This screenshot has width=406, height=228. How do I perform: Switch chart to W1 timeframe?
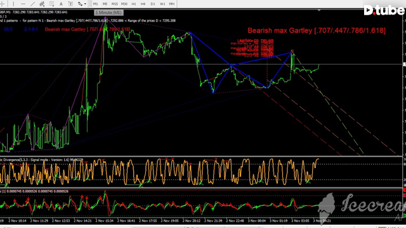(162, 4)
